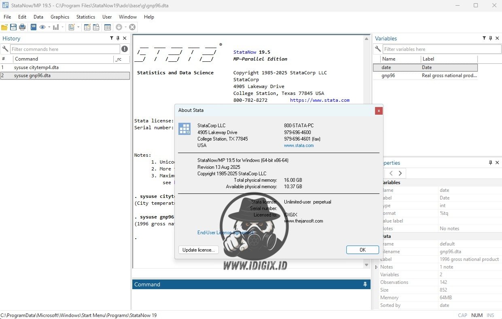This screenshot has height=319, width=502.
Task: Click the _rc column header in History
Action: 121,59
